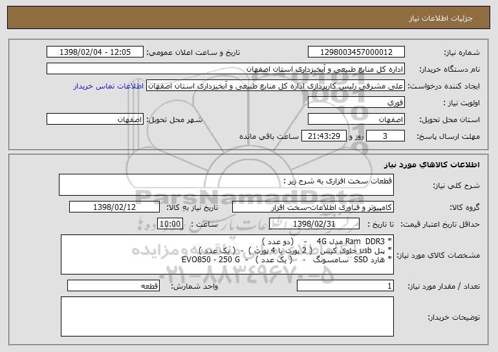This screenshot has width=498, height=352.
Task: Click the اطلاعات کالاهای مورد نیاز section heading
Action: [x=431, y=165]
